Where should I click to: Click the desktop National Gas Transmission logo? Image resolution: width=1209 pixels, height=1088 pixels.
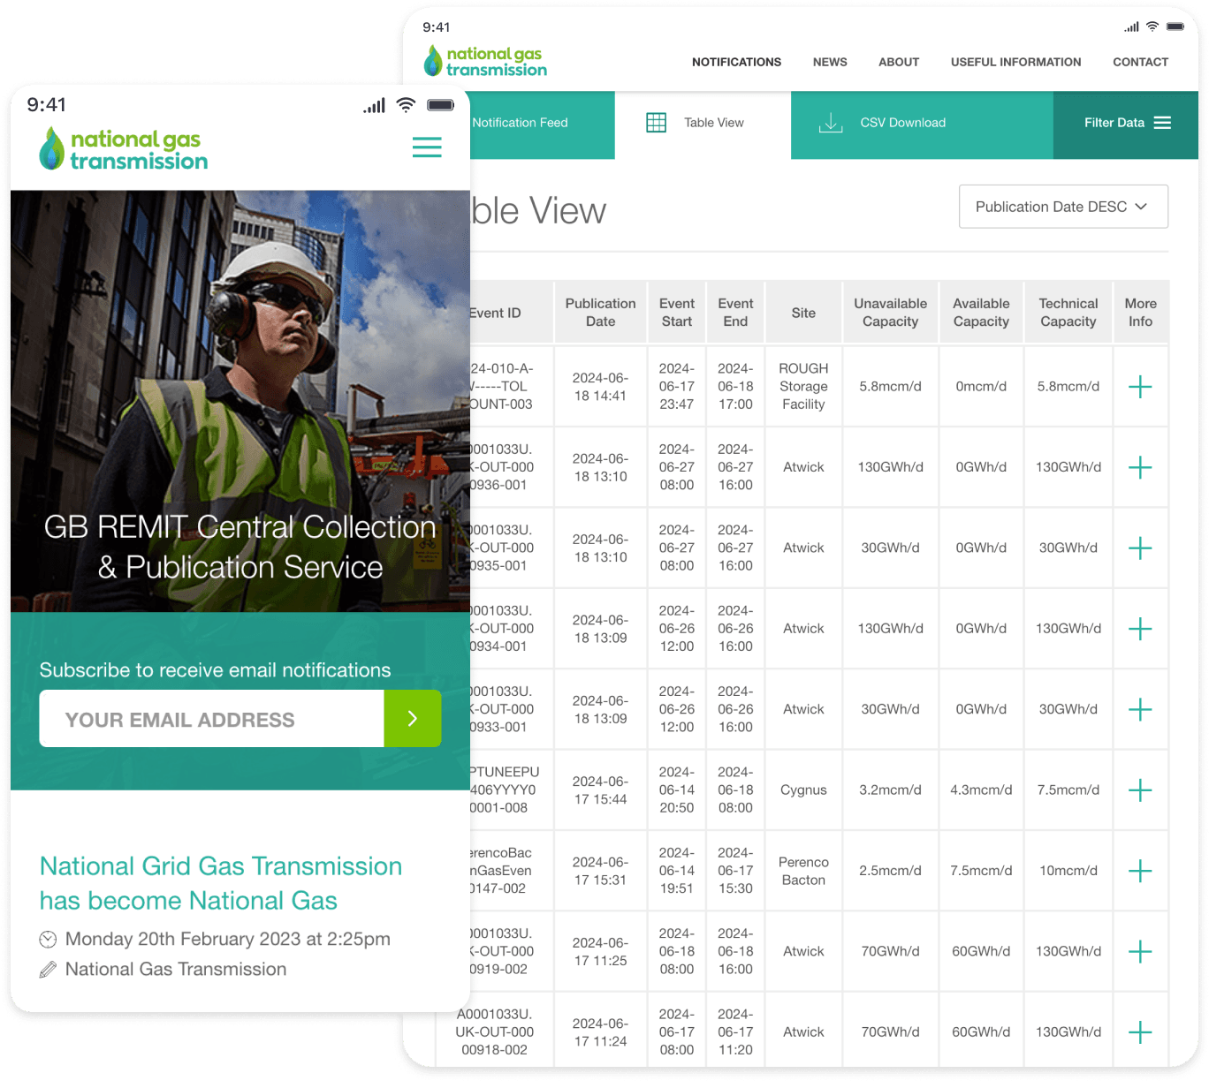(485, 62)
